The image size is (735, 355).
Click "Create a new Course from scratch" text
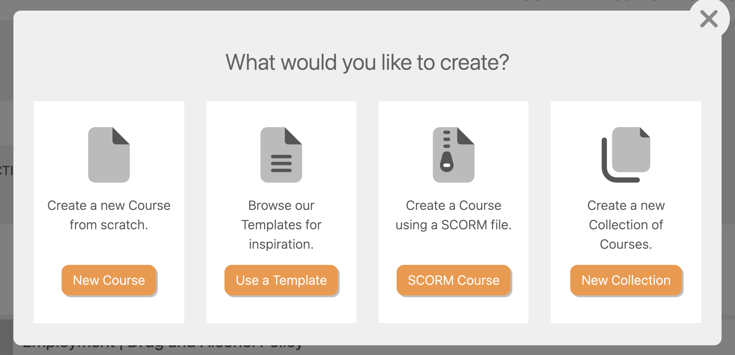point(109,215)
